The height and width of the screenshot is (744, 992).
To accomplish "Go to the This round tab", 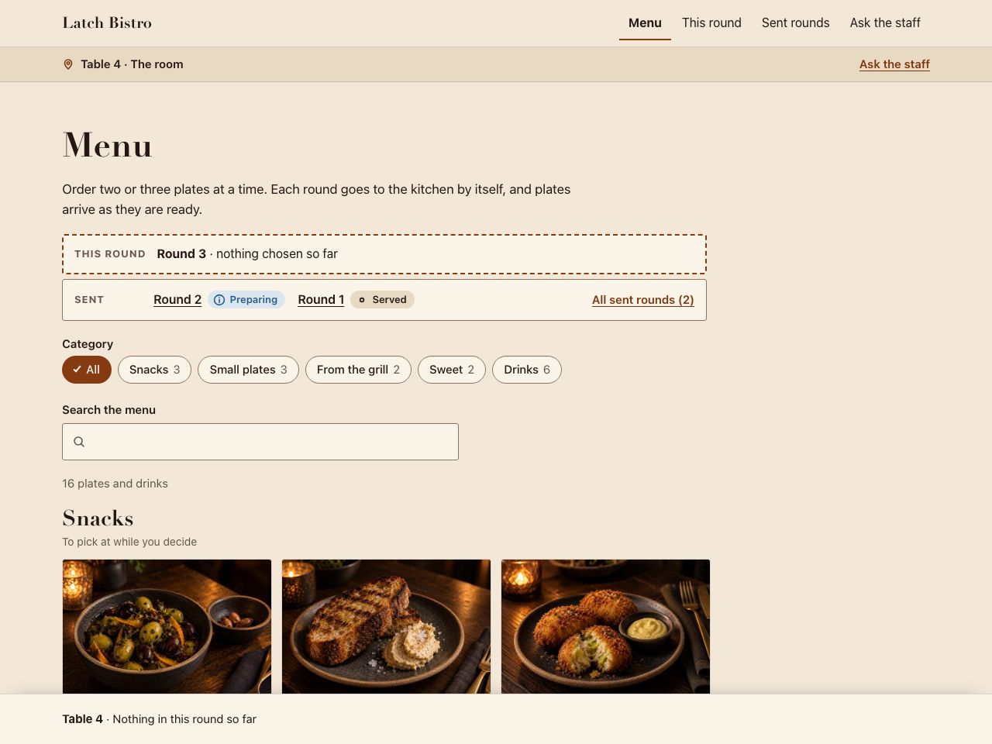I will tap(711, 23).
